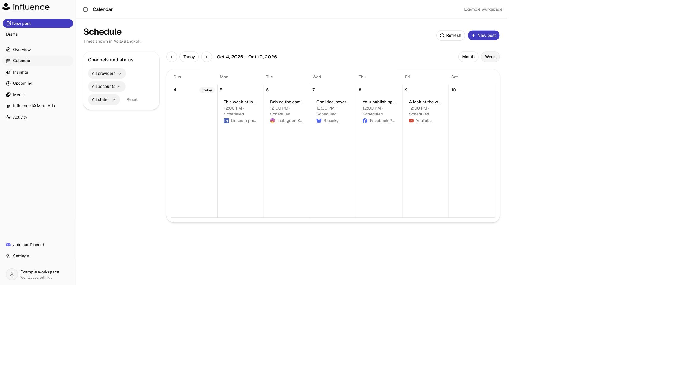
Task: Click the New post button beside Refresh
Action: [483, 35]
